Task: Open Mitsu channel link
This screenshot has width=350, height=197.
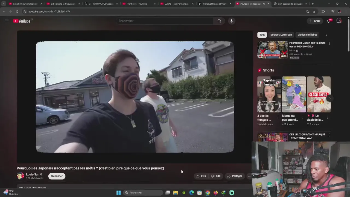Action: point(292,51)
